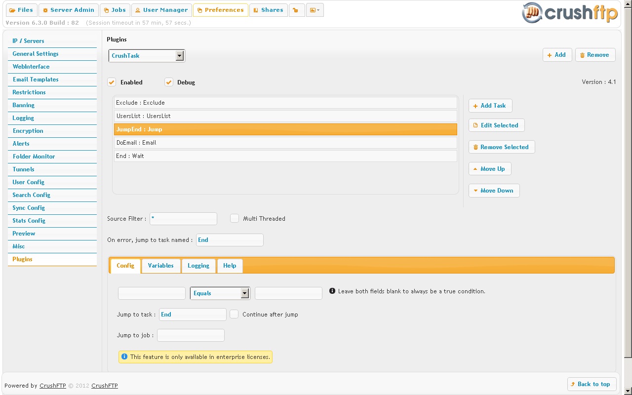The image size is (632, 395).
Task: Open the Equals condition dropdown
Action: (x=220, y=293)
